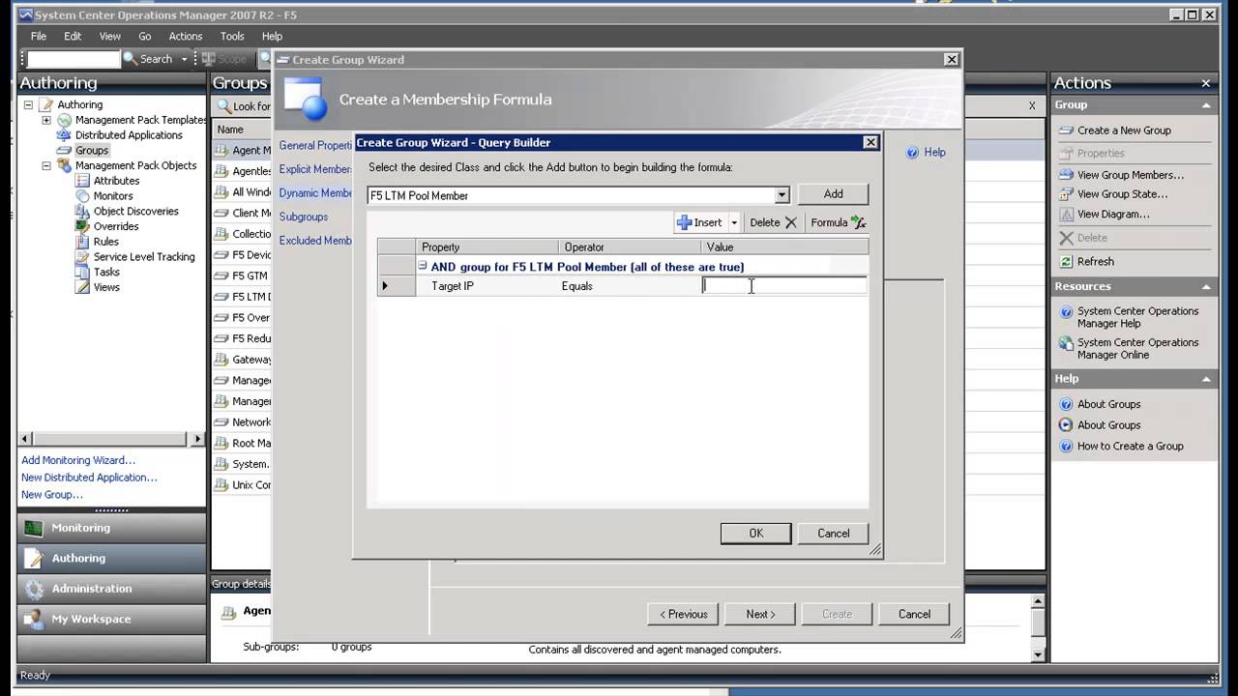This screenshot has height=696, width=1238.
Task: Click the Insert plus icon
Action: [684, 222]
